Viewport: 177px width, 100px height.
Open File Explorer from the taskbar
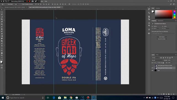pyautogui.click(x=65, y=97)
